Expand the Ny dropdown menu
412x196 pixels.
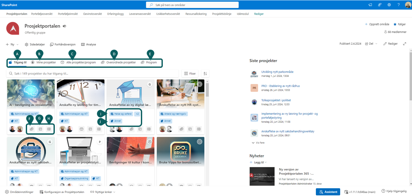click(x=12, y=45)
